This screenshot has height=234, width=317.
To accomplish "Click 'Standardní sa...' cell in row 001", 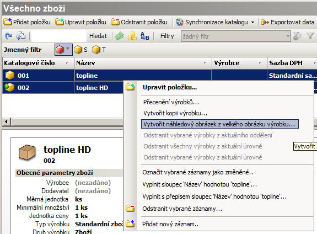I will [x=292, y=75].
